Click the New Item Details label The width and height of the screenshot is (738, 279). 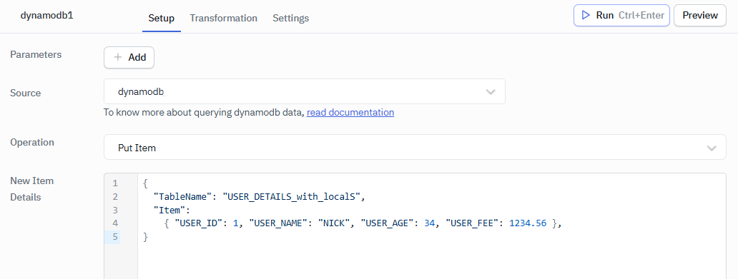[32, 189]
